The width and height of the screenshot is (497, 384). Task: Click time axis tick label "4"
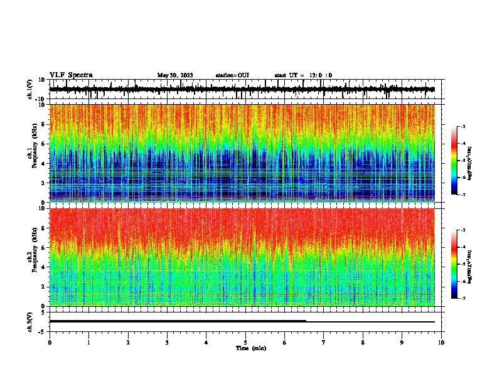pos(206,343)
